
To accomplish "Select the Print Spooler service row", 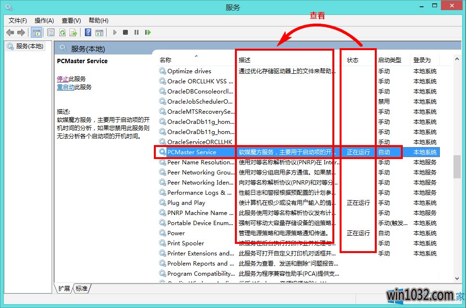I will point(186,243).
